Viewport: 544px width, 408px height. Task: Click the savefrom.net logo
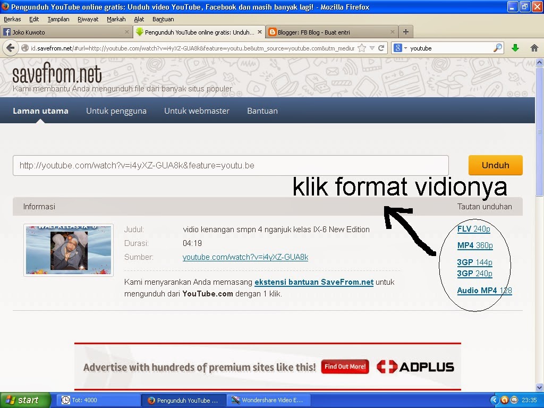57,73
